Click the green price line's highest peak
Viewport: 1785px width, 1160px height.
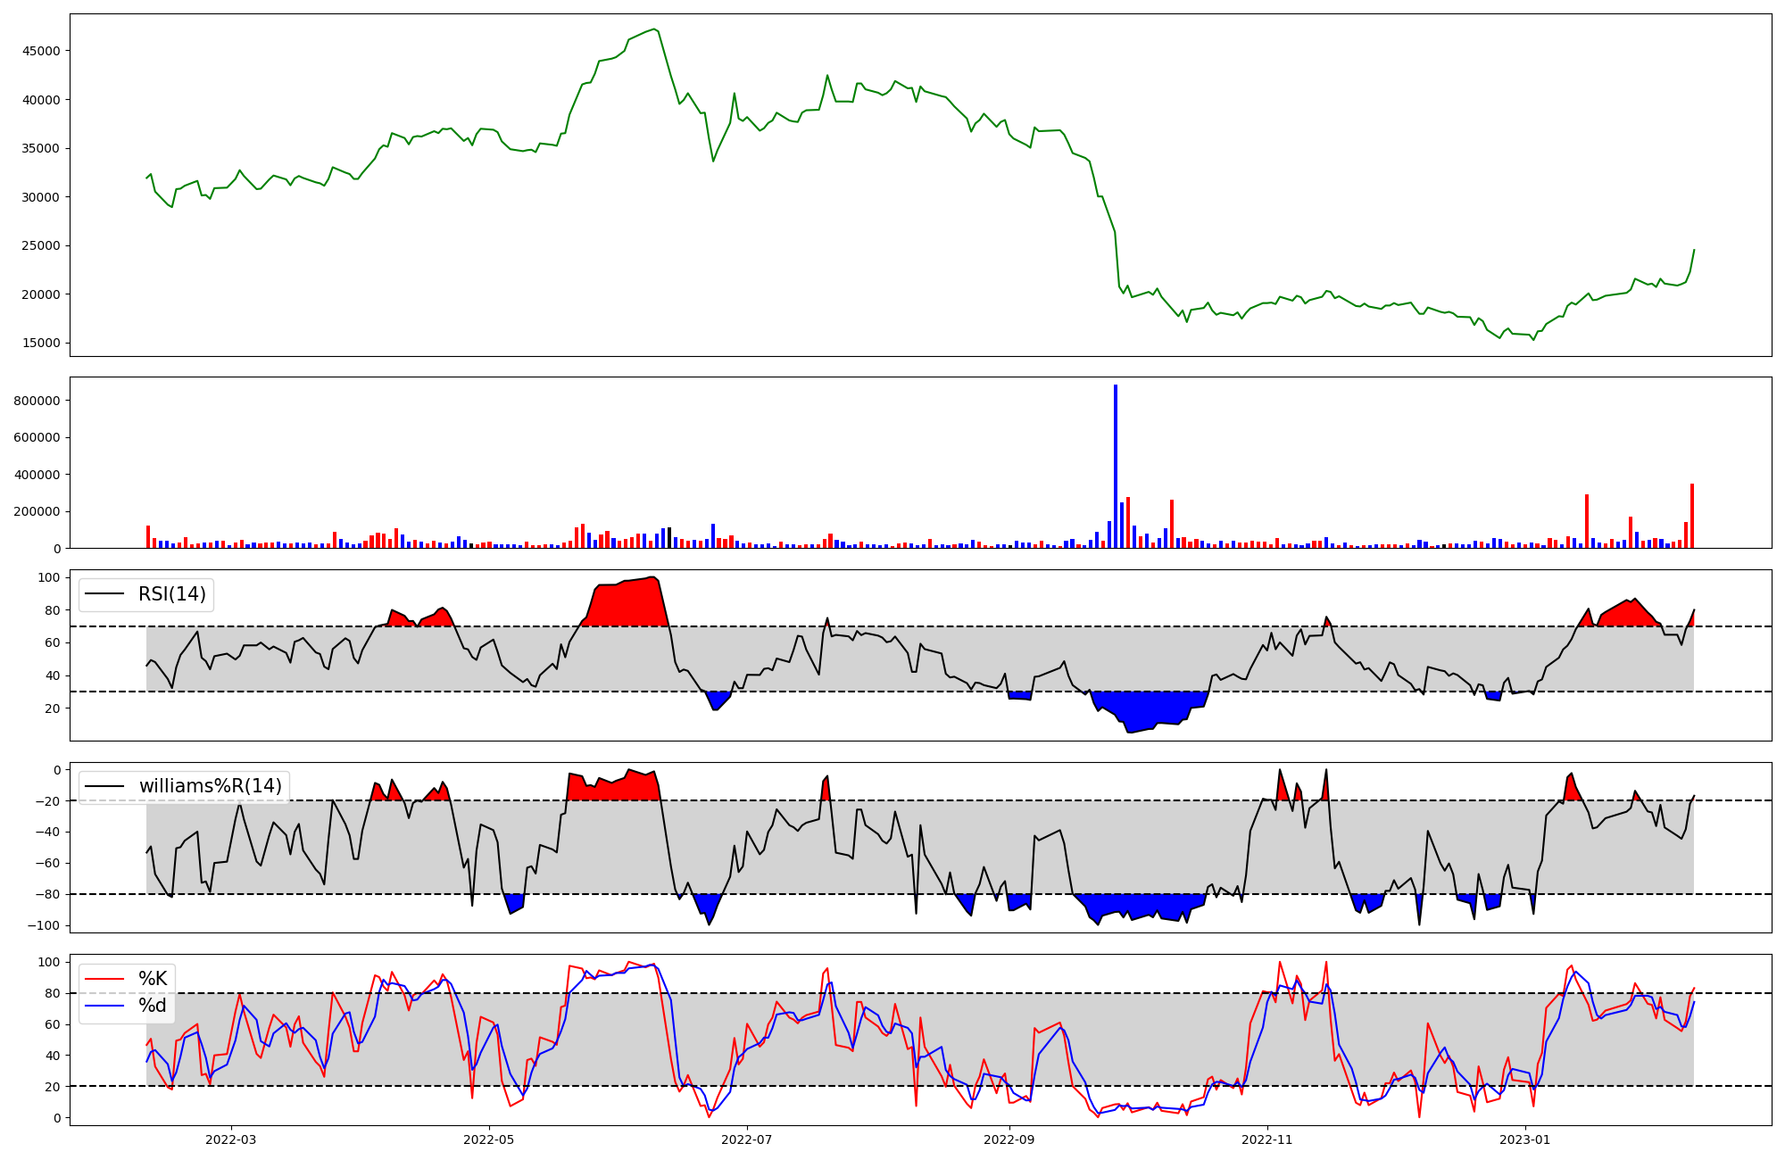655,29
